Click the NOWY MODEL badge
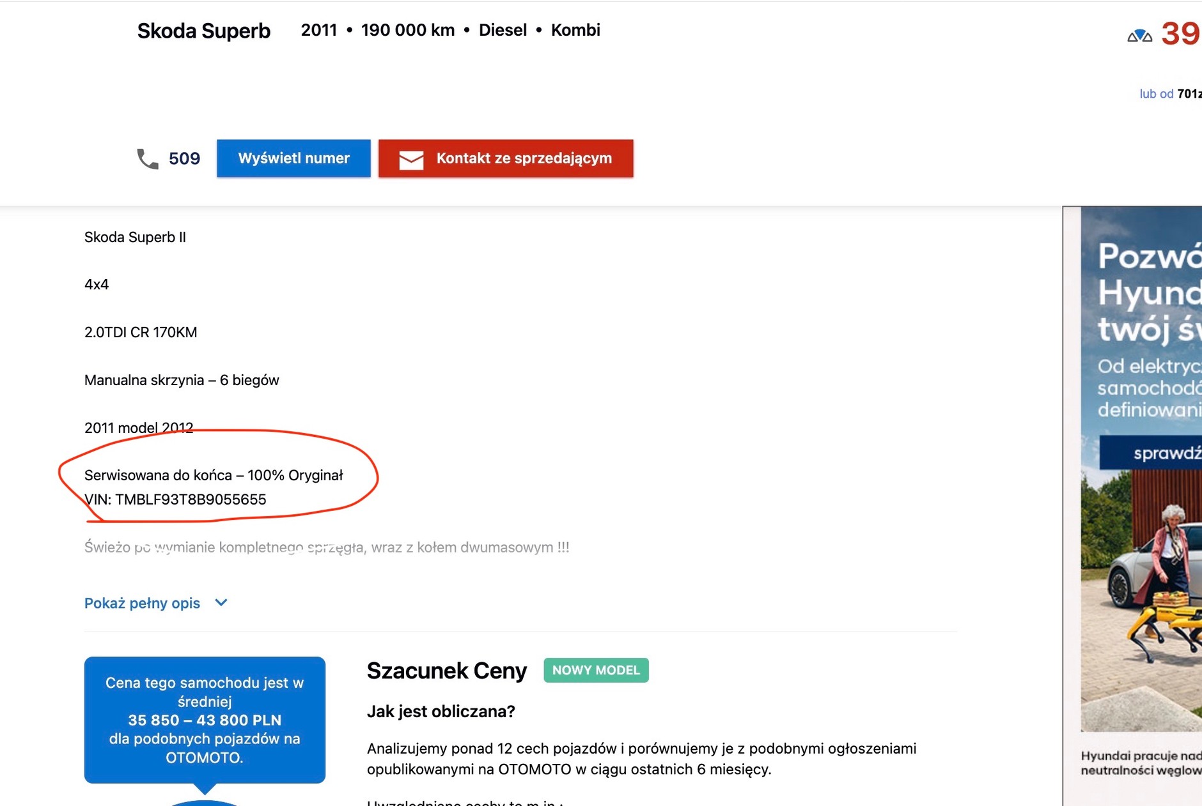Viewport: 1202px width, 806px height. point(596,671)
